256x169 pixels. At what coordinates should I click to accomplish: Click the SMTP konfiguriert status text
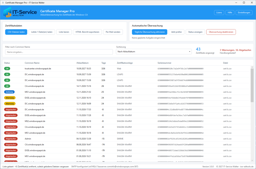(105, 167)
